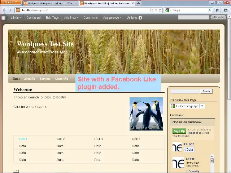231x173 pixels.
Task: Focus the admin bar search field
Action: [x=193, y=18]
